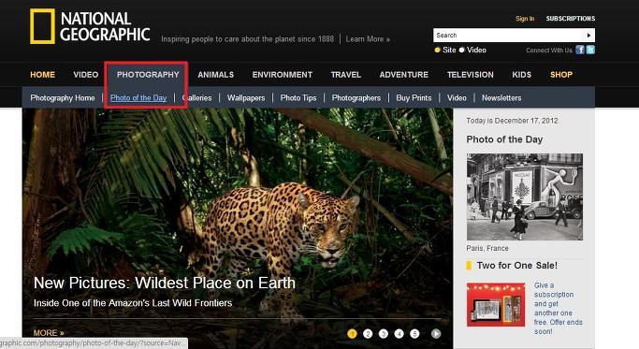Click the subscription offer text link

[558, 308]
